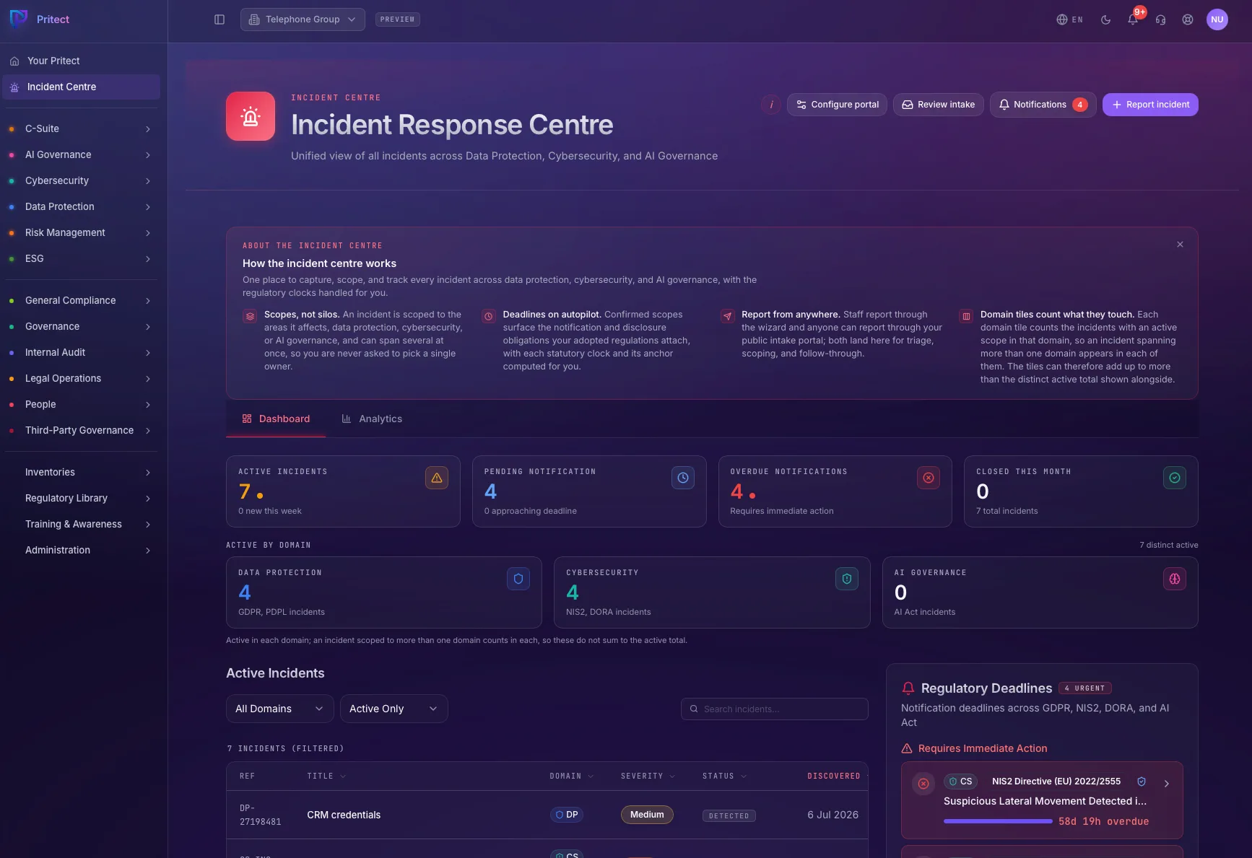Open Governance sidebar item
This screenshot has height=858, width=1252.
pos(81,326)
